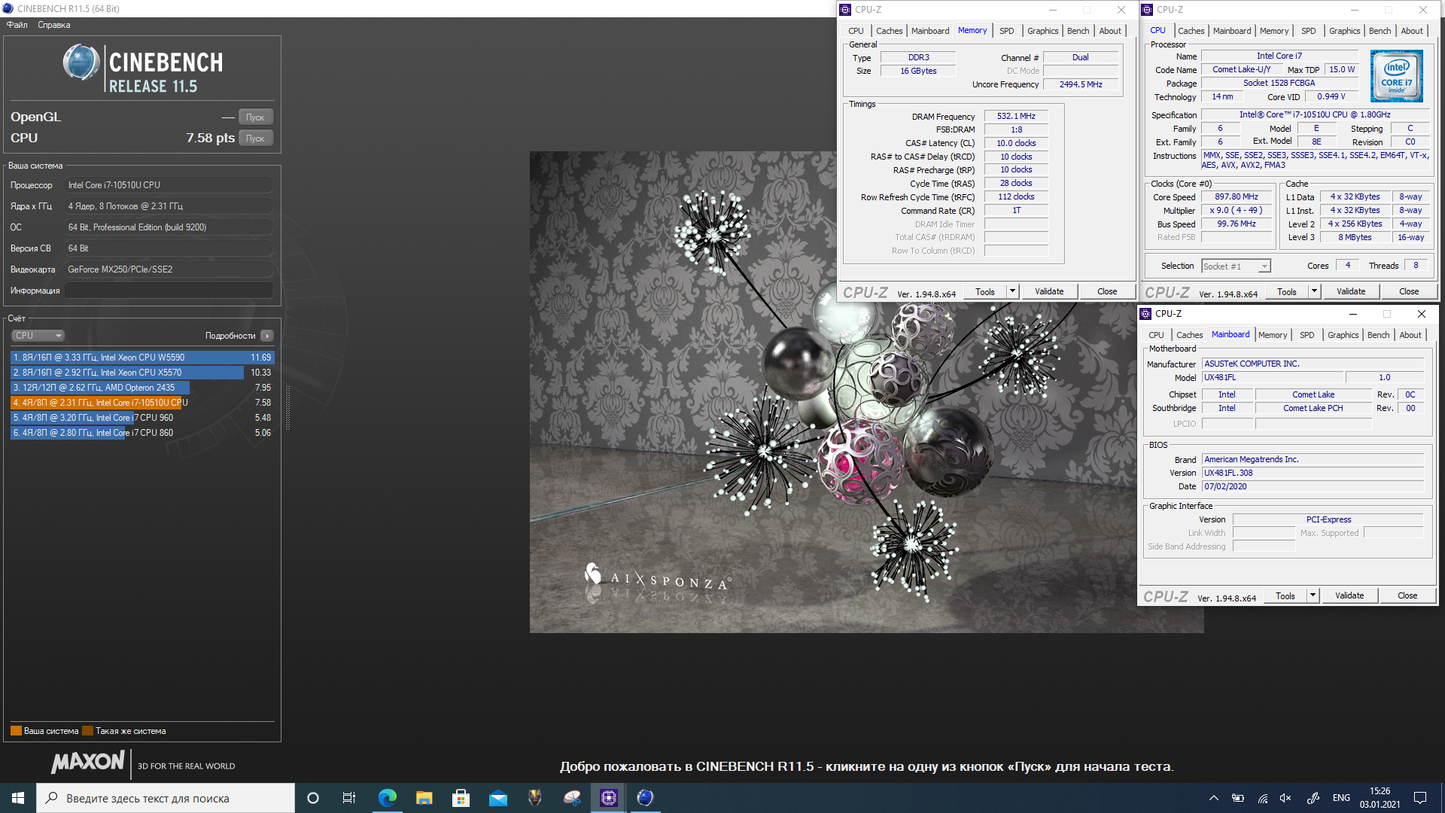1445x813 pixels.
Task: Launch Microsoft Edge from the taskbar
Action: tap(387, 798)
